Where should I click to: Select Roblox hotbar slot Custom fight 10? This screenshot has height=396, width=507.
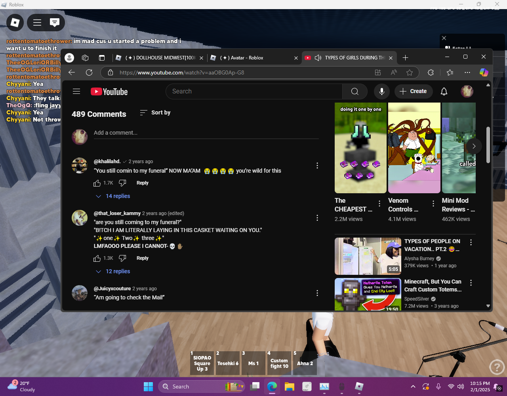click(279, 363)
